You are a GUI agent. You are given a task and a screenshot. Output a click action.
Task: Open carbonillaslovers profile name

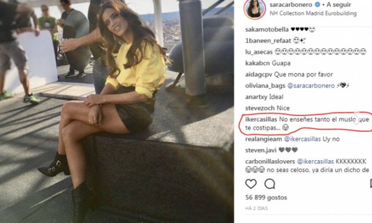point(270,161)
